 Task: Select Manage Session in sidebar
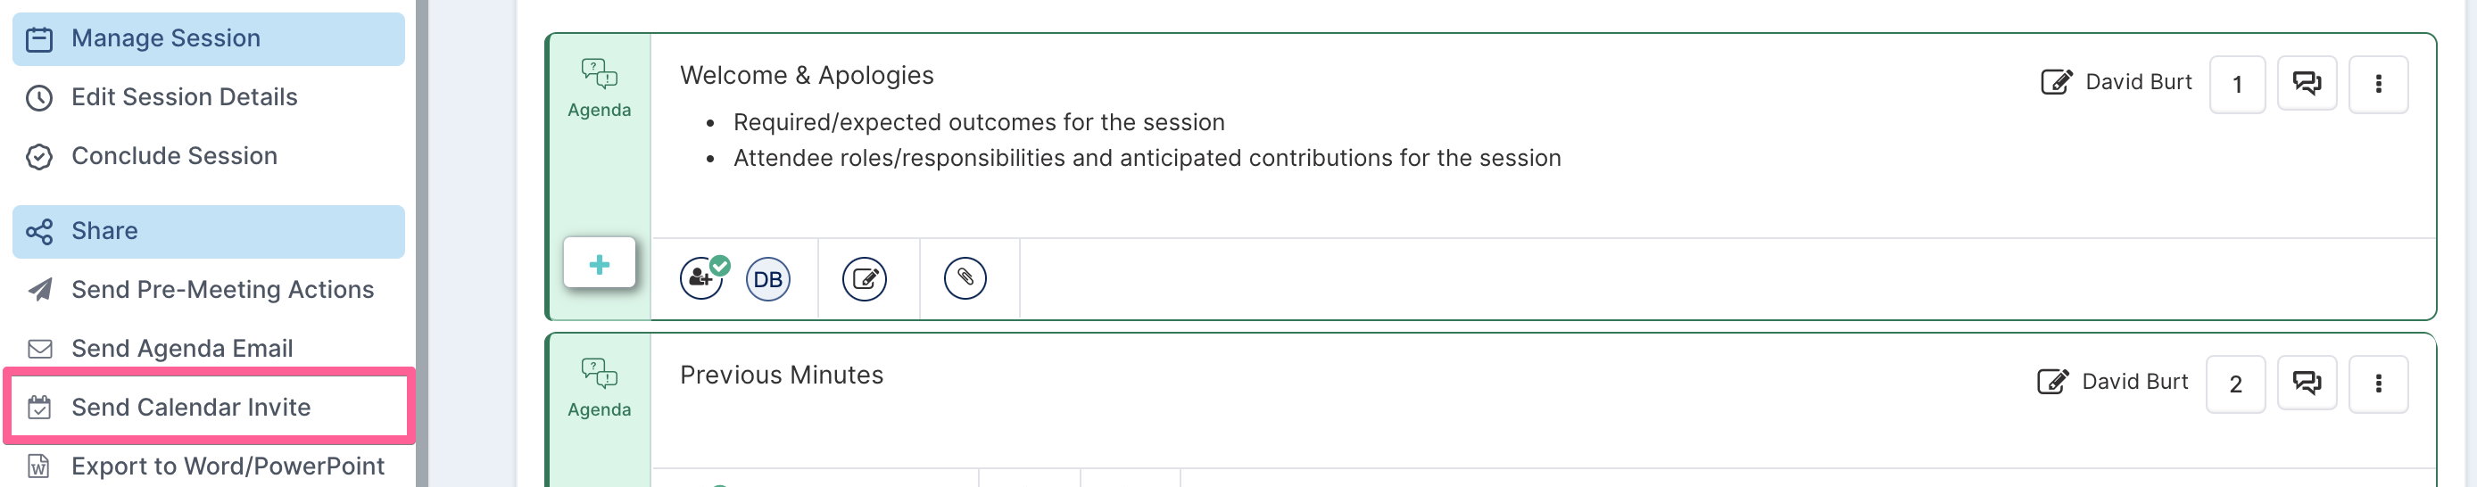click(x=209, y=38)
